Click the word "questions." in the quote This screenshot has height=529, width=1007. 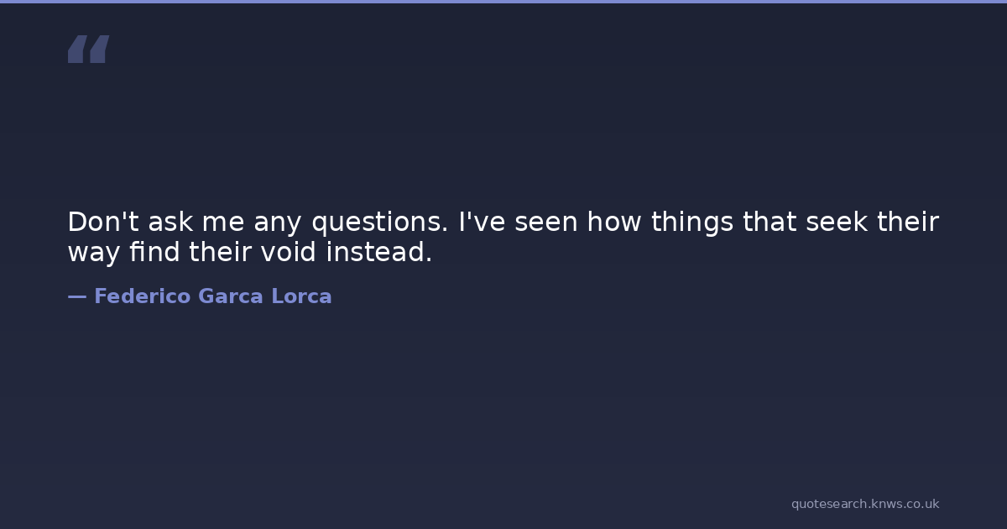pyautogui.click(x=379, y=223)
